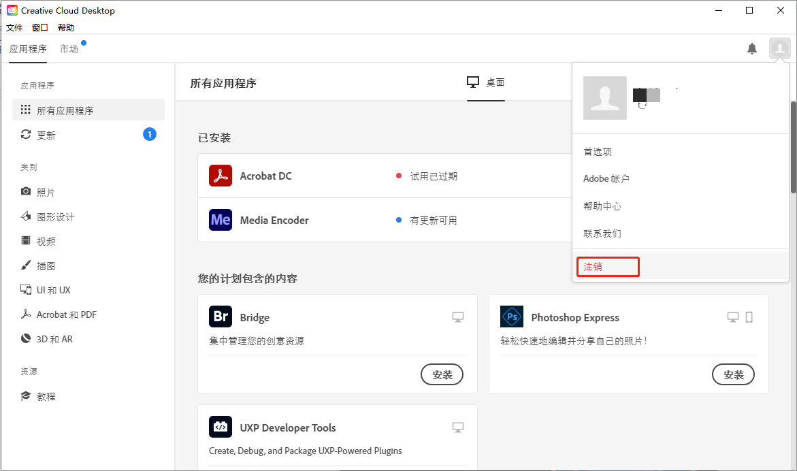Click mobile platform icon on Photoshop Express card
Viewport: 797px width, 471px height.
(749, 317)
